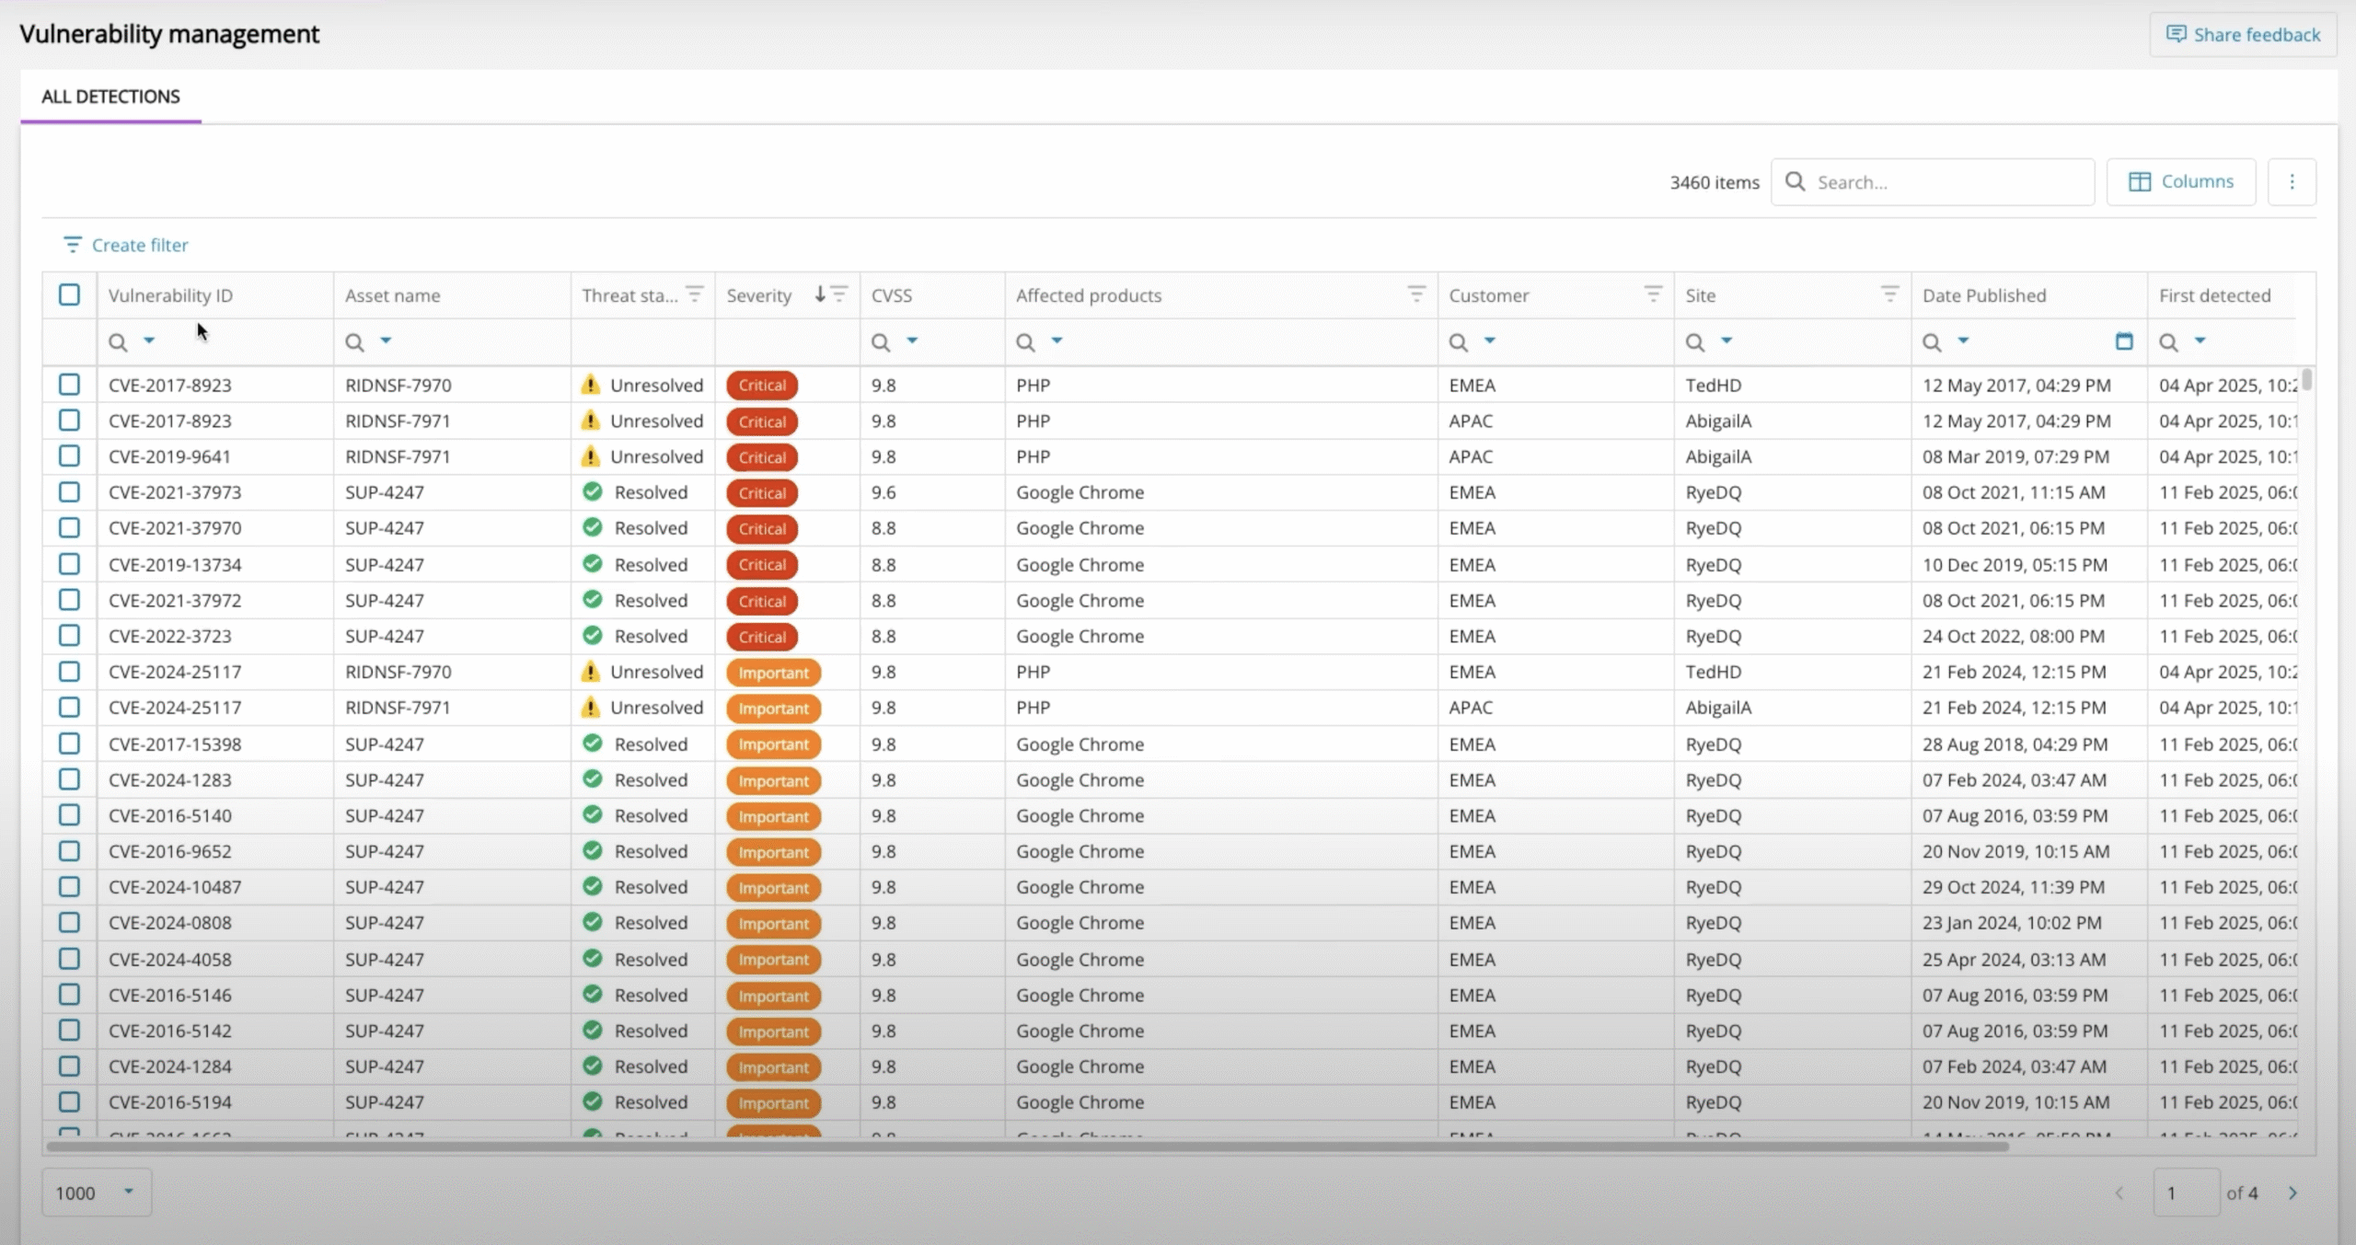This screenshot has width=2356, height=1245.
Task: Expand Asset name search operator dropdown arrow
Action: [x=386, y=341]
